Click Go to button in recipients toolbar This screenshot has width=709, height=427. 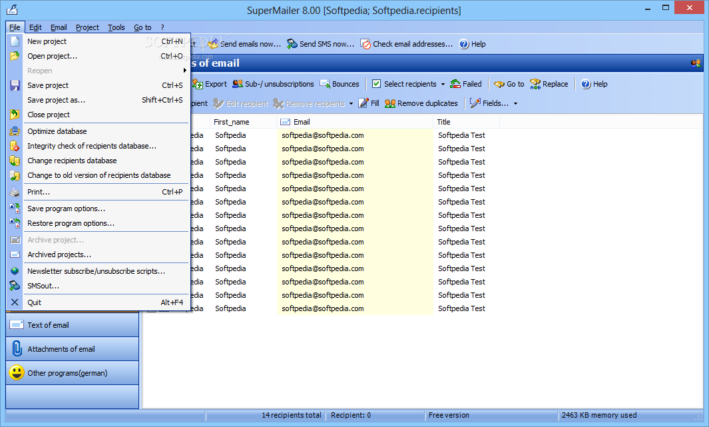coord(509,84)
